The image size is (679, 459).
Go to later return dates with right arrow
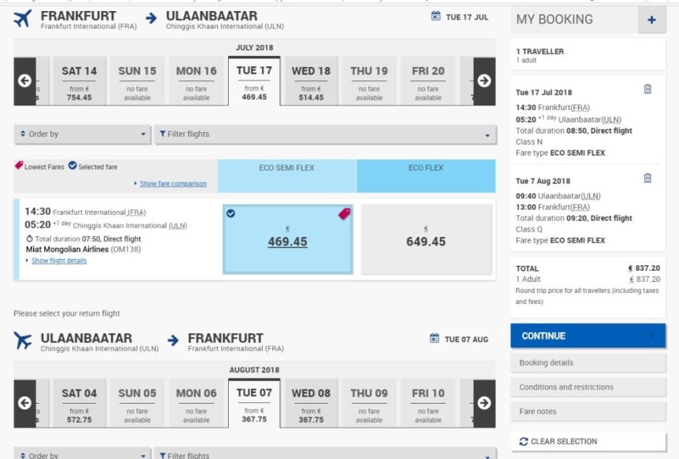coord(484,403)
